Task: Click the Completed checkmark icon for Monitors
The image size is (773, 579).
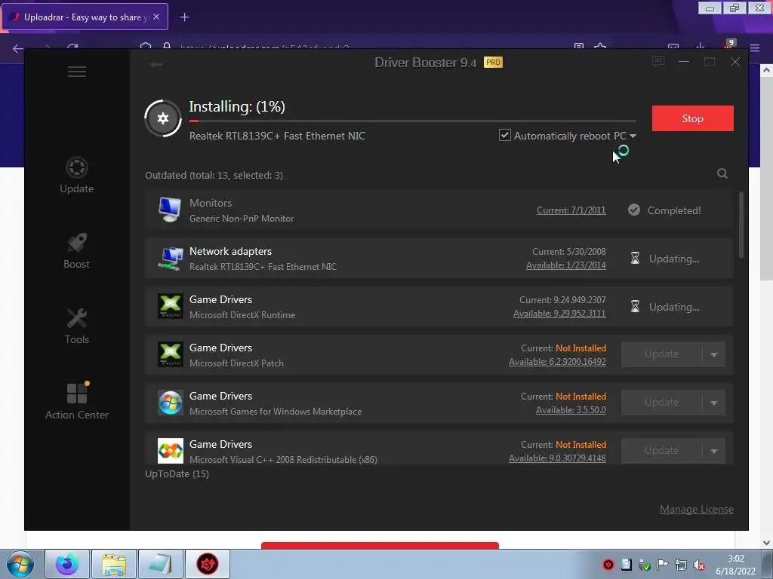Action: point(634,210)
